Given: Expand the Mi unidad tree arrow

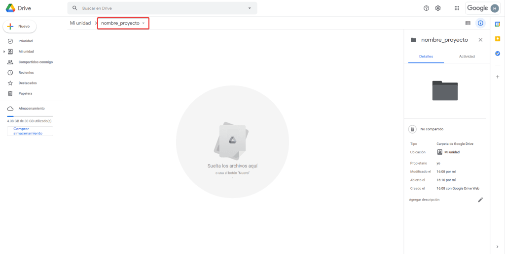Looking at the screenshot, I should click(x=4, y=52).
